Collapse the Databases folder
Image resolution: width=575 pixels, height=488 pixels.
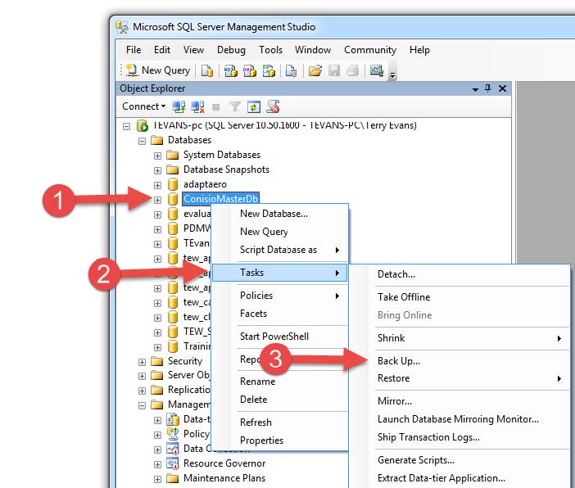pyautogui.click(x=142, y=141)
